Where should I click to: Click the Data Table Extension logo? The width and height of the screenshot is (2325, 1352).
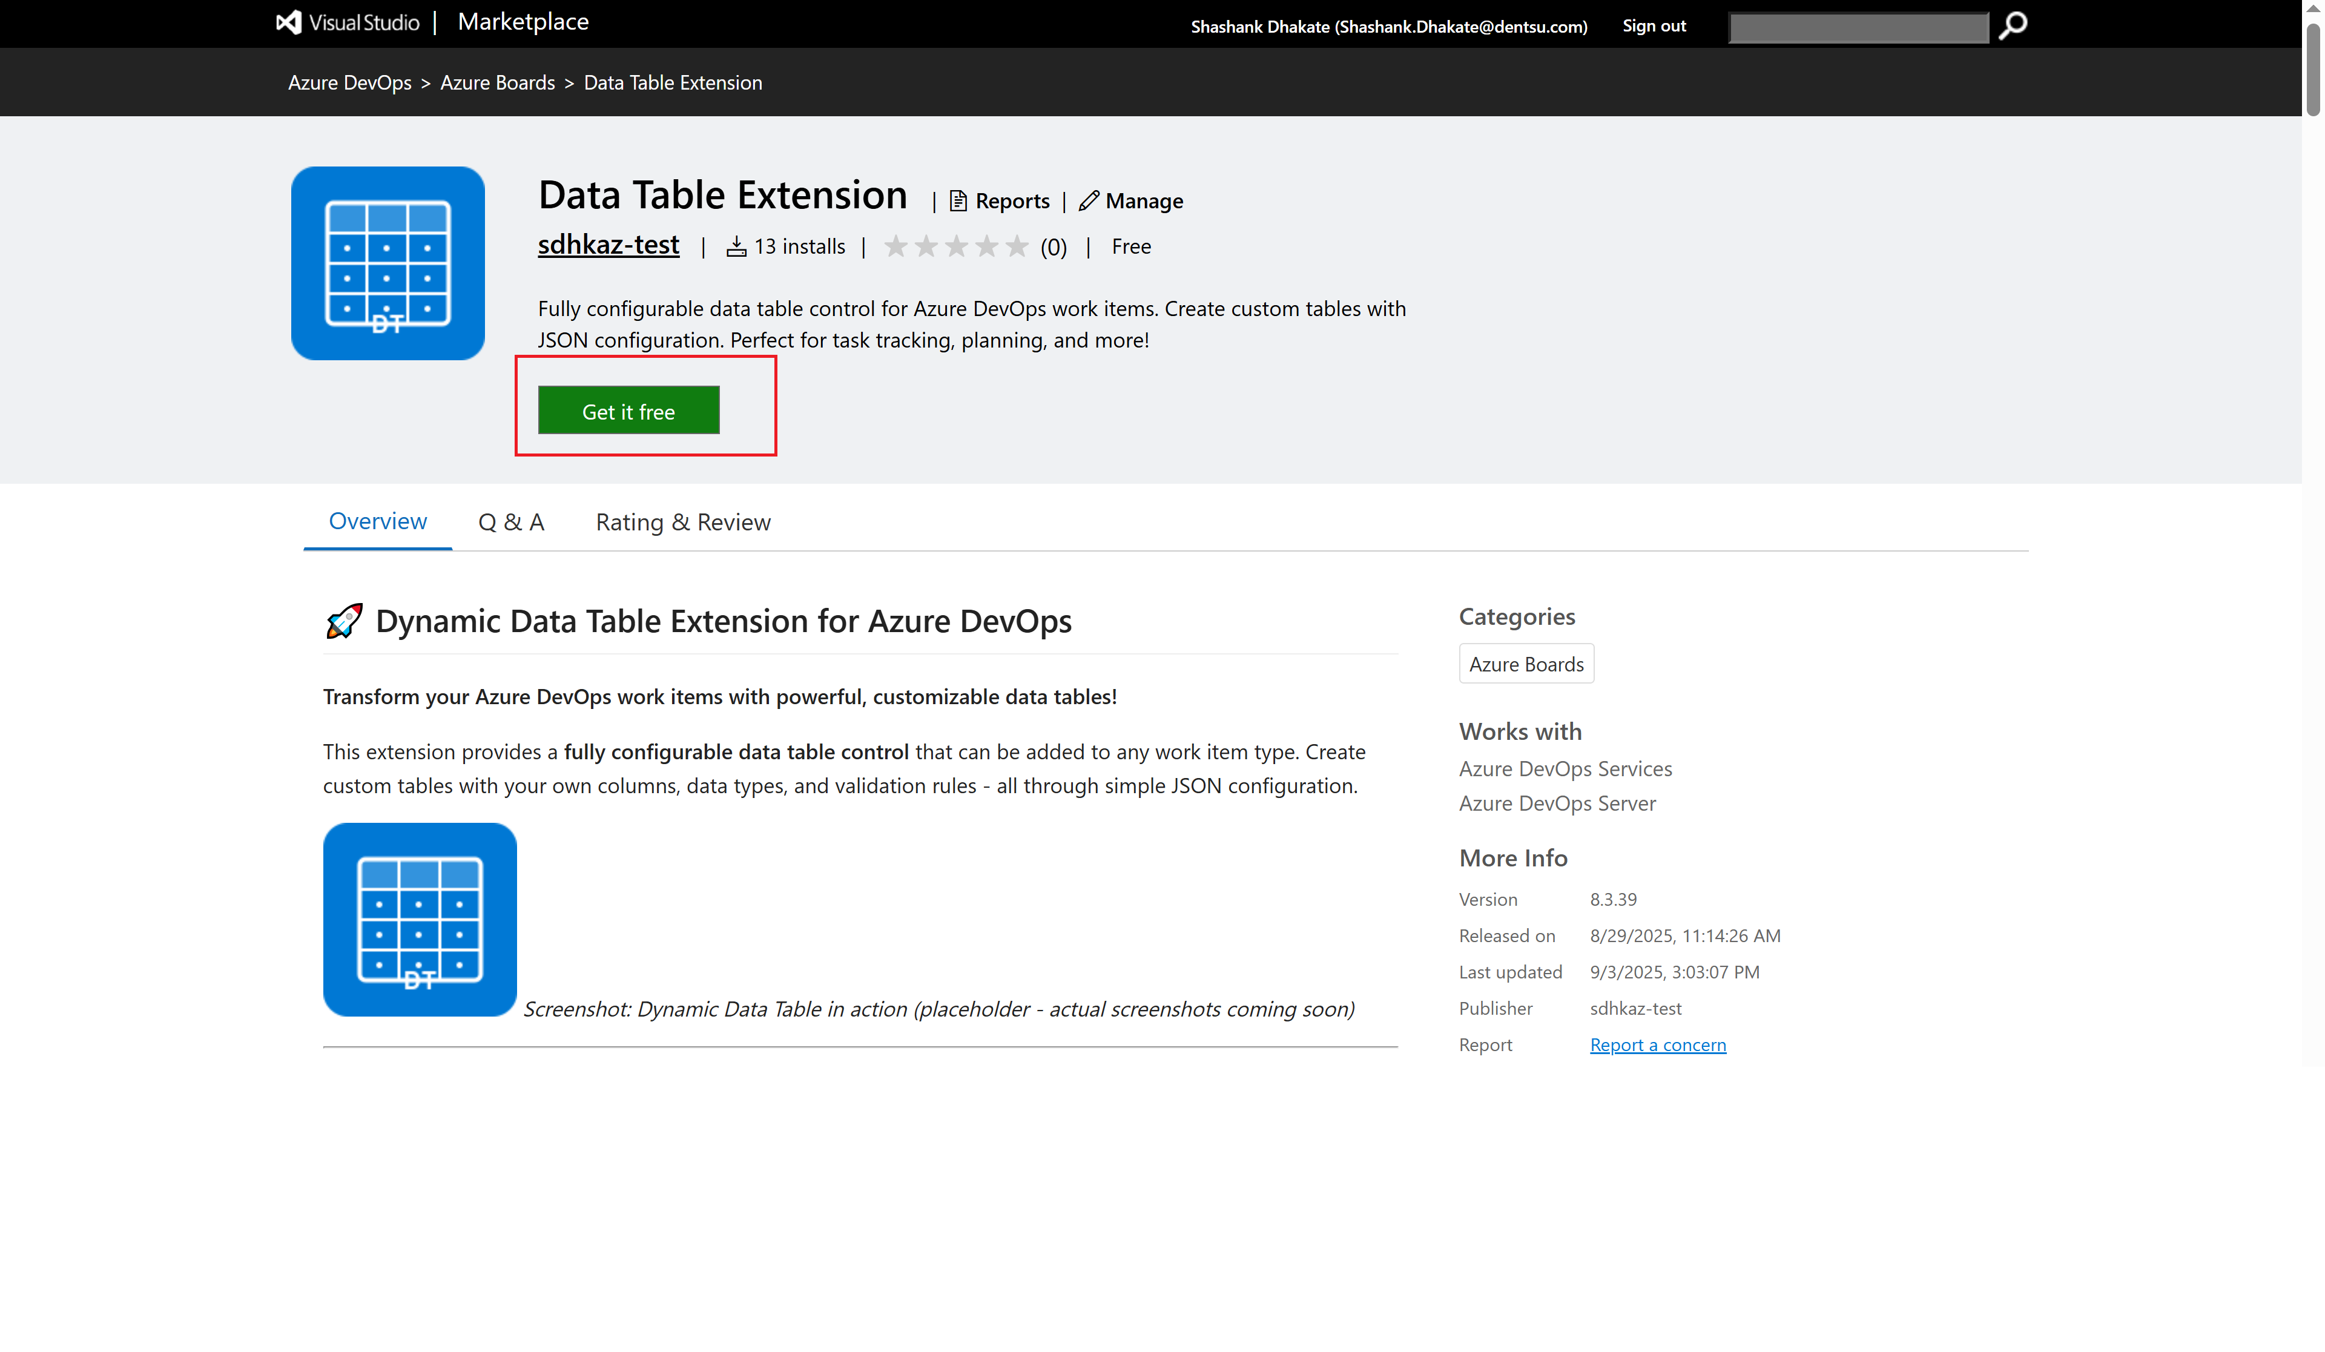(387, 263)
